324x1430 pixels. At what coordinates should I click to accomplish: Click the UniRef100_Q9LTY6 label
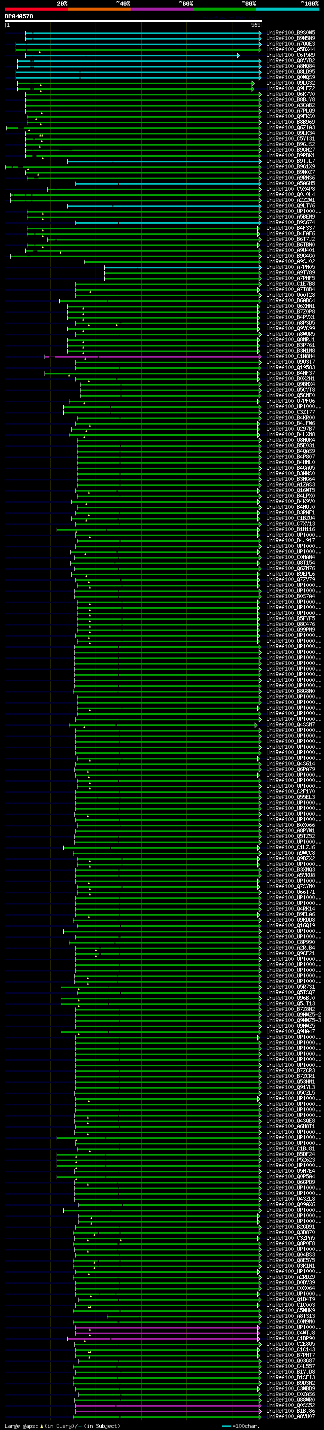click(x=291, y=205)
